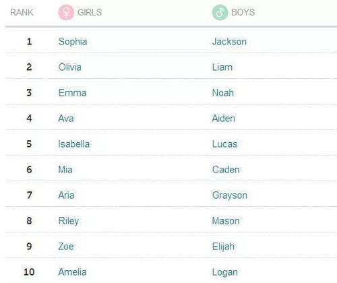
Task: Open the Grayson name link
Action: (x=230, y=195)
